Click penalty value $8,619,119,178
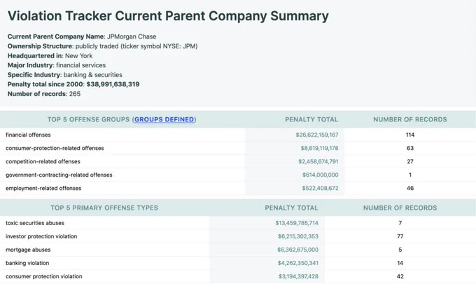The width and height of the screenshot is (476, 284). point(319,148)
